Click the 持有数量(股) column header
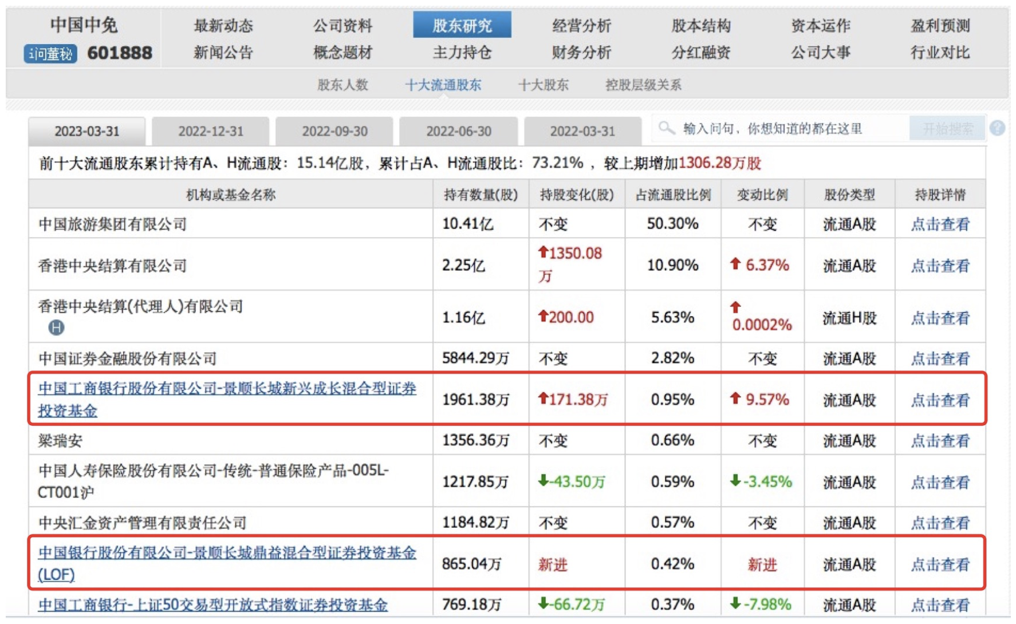This screenshot has height=624, width=1016. (481, 195)
